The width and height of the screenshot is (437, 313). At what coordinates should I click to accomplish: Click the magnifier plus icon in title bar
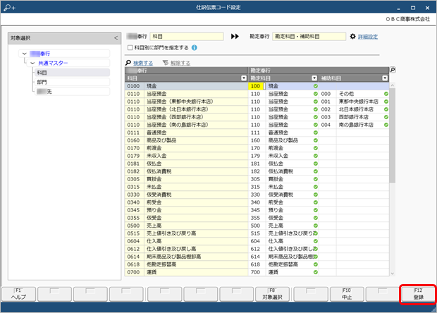tap(9, 8)
